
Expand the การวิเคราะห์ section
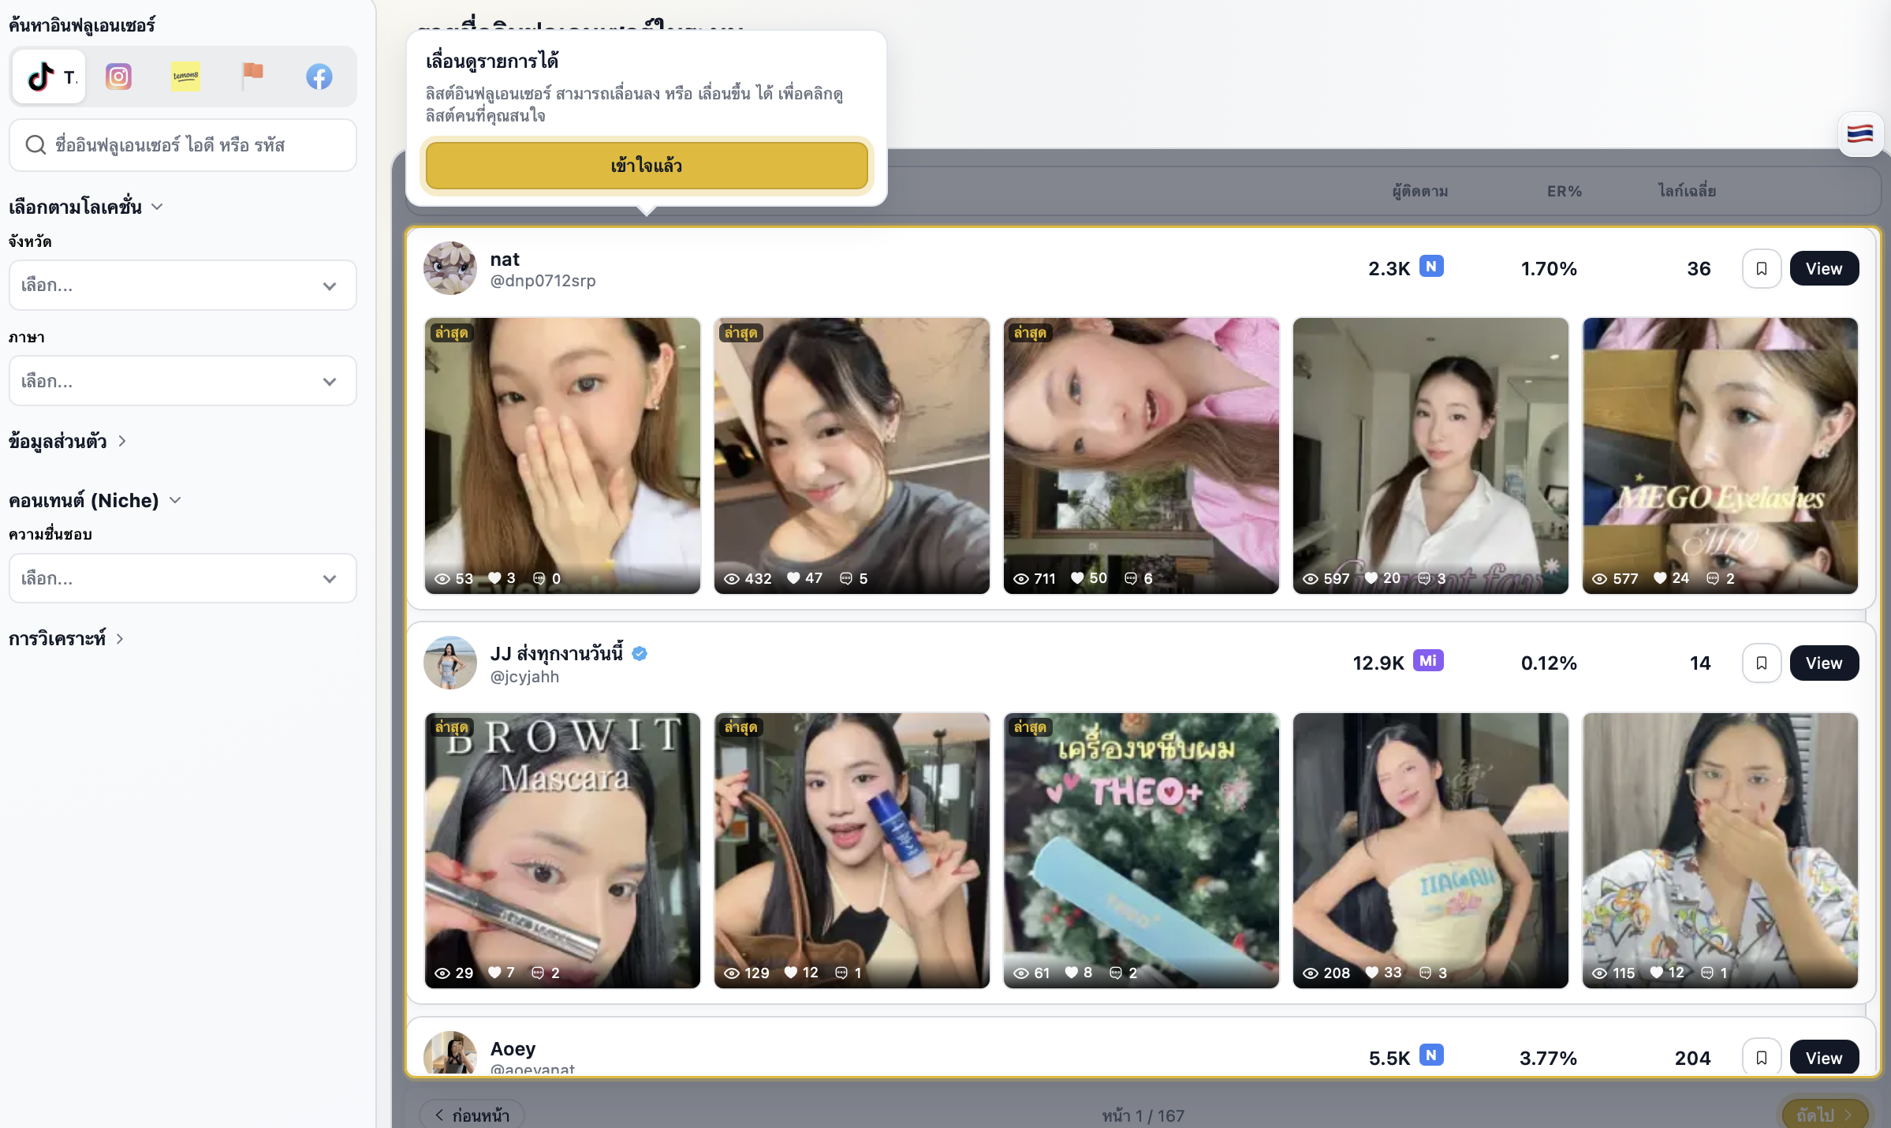(x=67, y=638)
